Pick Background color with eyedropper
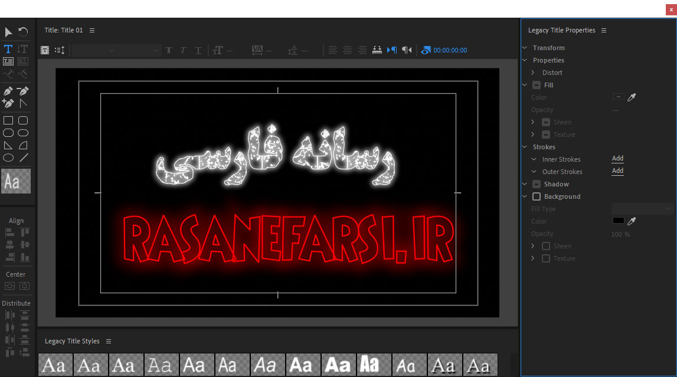This screenshot has height=377, width=677. tap(632, 221)
